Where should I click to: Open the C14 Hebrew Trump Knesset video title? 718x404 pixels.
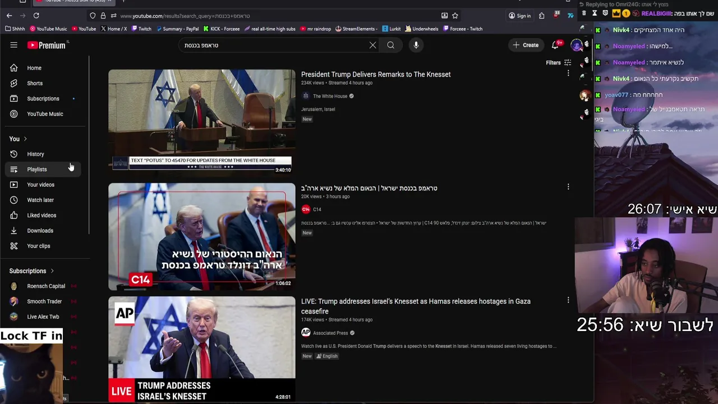[369, 188]
